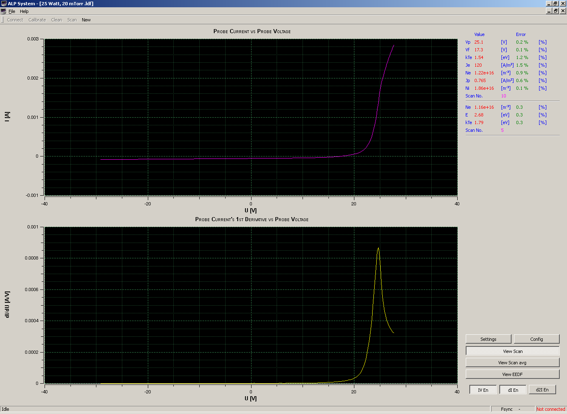
Task: Restore the inner document window
Action: click(556, 11)
